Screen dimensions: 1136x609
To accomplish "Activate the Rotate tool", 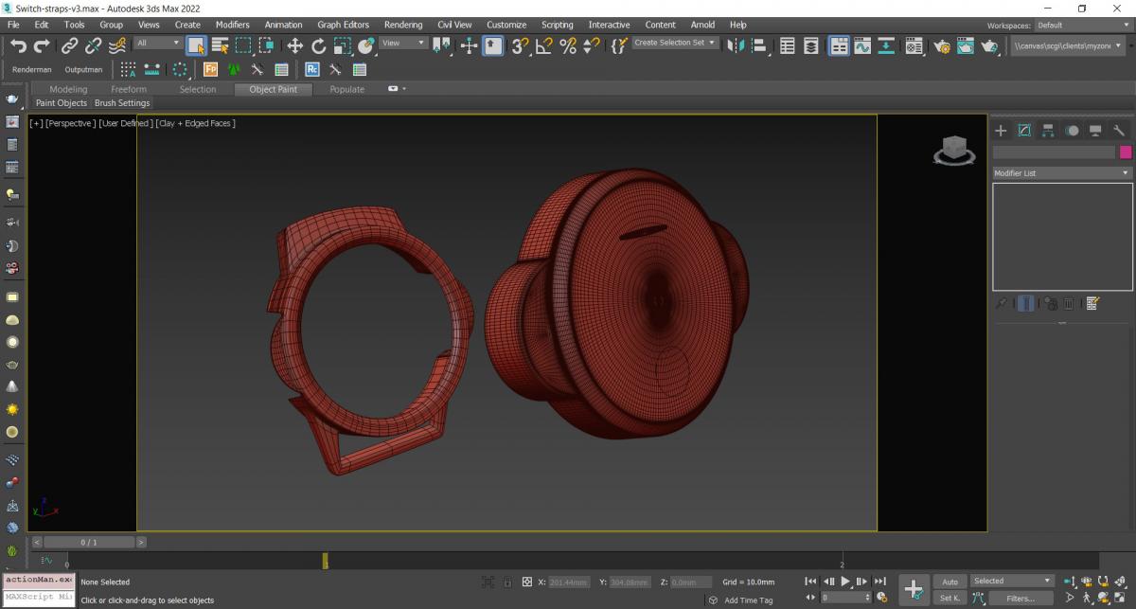I will pyautogui.click(x=318, y=45).
